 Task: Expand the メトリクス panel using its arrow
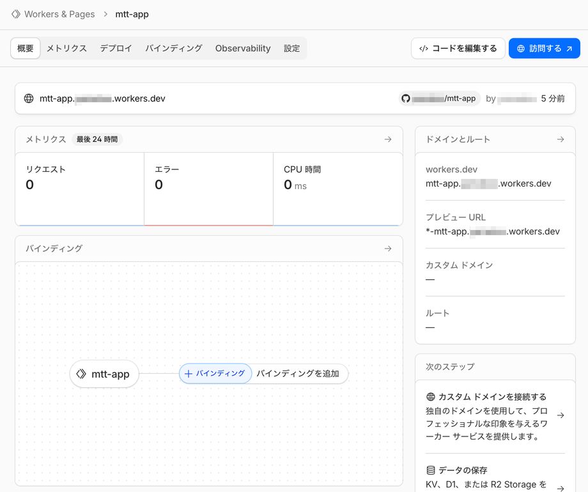click(x=388, y=139)
